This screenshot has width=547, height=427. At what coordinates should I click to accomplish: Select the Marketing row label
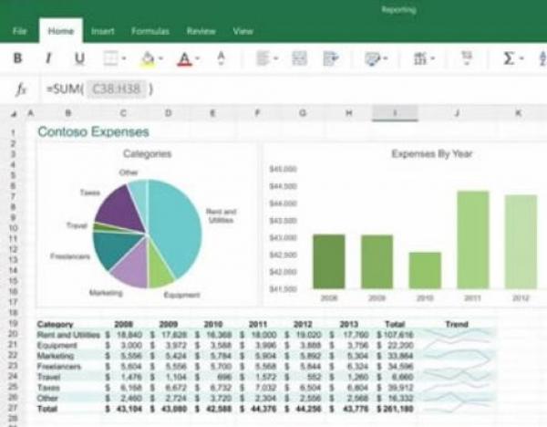click(x=55, y=356)
